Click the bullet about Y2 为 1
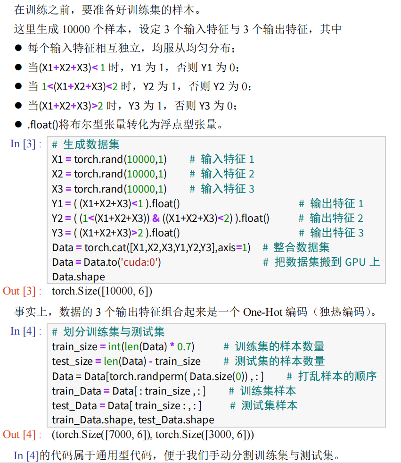The width and height of the screenshot is (401, 463). pyautogui.click(x=140, y=86)
